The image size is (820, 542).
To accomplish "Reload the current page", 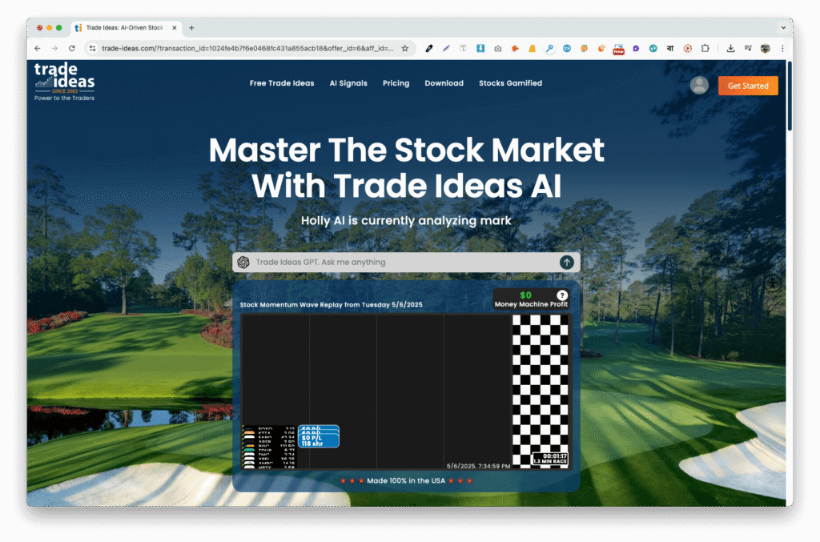I will (x=71, y=49).
